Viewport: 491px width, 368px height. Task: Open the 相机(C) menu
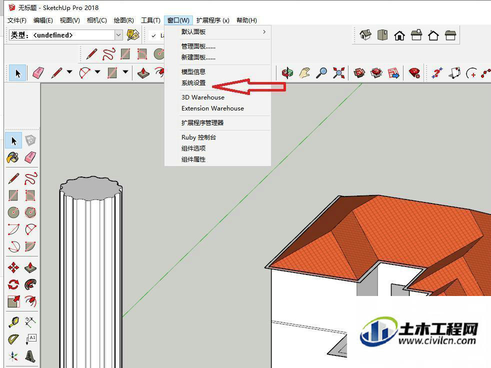tap(97, 20)
